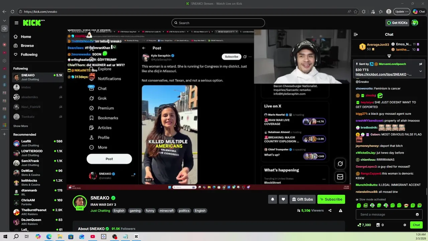Focus the Kick Search field
The image size is (428, 241).
click(218, 23)
